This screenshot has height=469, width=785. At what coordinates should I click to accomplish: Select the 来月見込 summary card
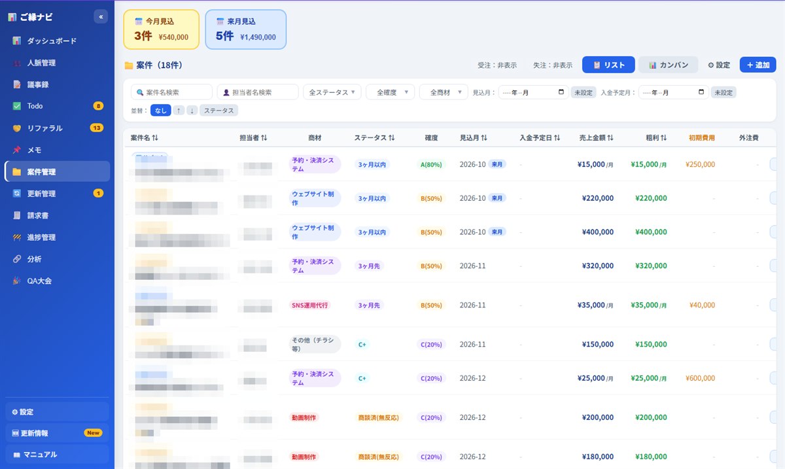[x=245, y=29]
